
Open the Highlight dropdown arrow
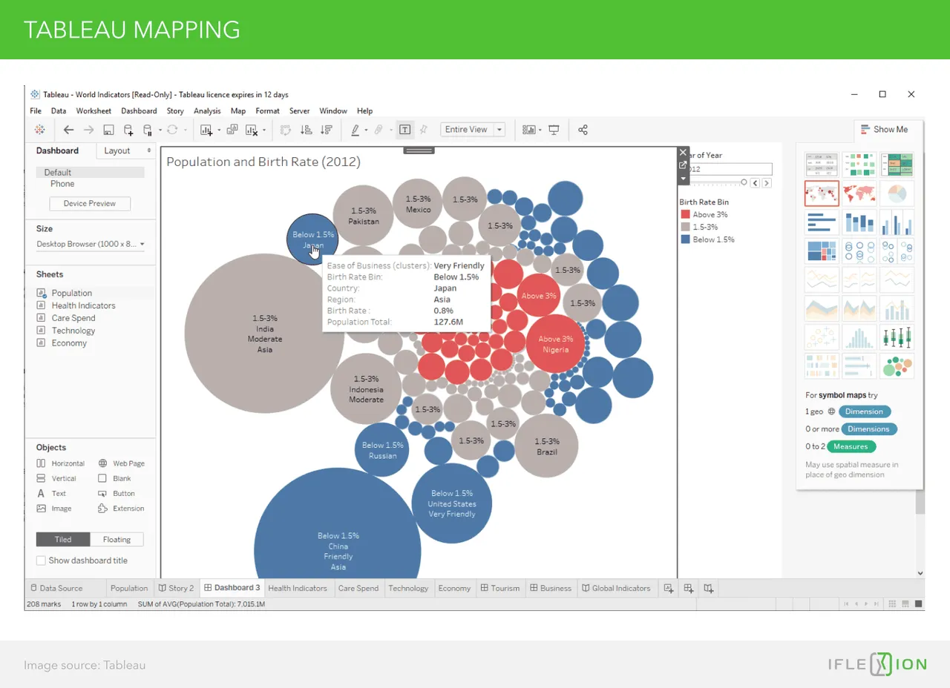point(367,130)
